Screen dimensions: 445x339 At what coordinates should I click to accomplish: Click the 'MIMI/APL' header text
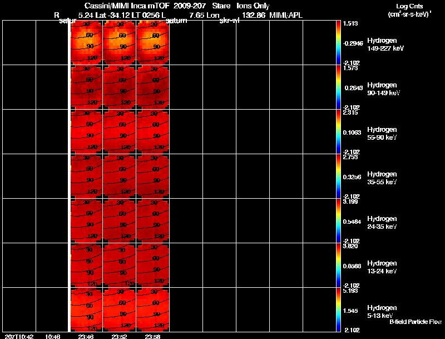(x=286, y=16)
